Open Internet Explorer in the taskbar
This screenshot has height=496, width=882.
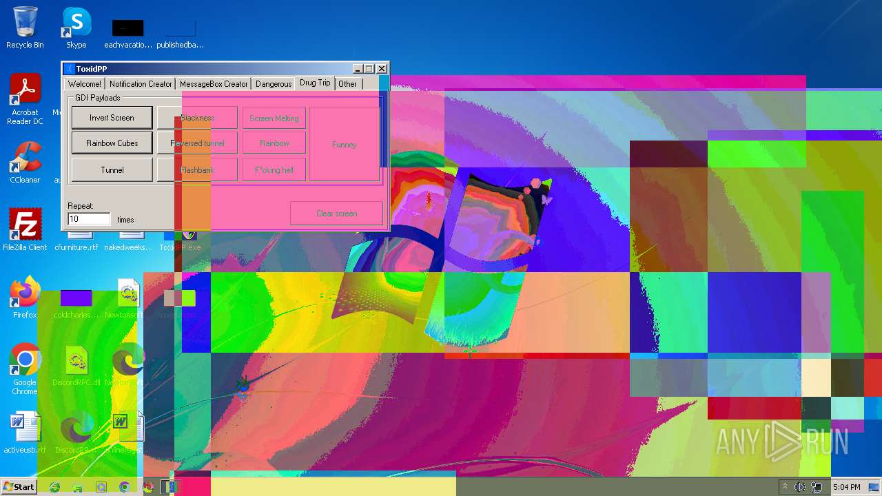54,487
